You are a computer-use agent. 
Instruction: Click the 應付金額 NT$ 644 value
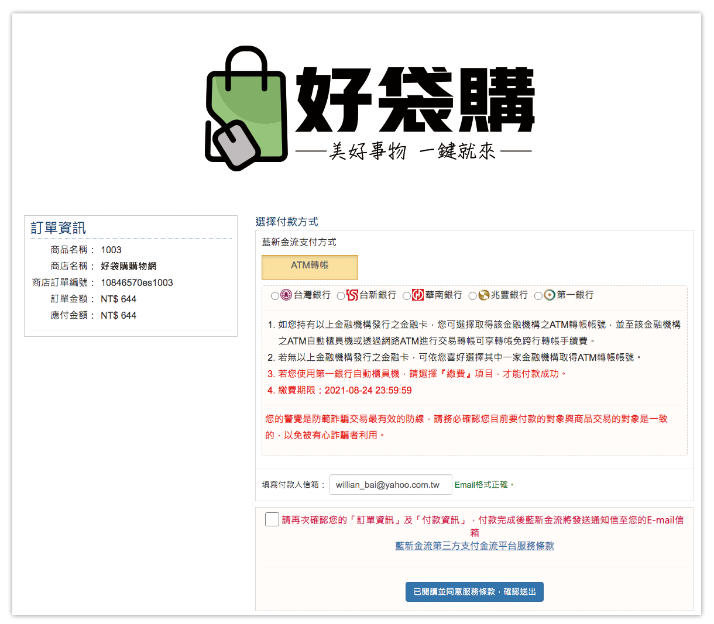[119, 315]
